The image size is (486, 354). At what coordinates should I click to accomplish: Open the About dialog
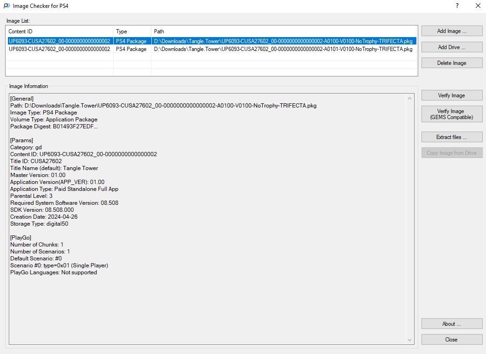click(452, 324)
